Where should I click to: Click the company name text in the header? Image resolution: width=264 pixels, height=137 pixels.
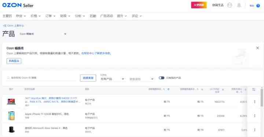218,5
